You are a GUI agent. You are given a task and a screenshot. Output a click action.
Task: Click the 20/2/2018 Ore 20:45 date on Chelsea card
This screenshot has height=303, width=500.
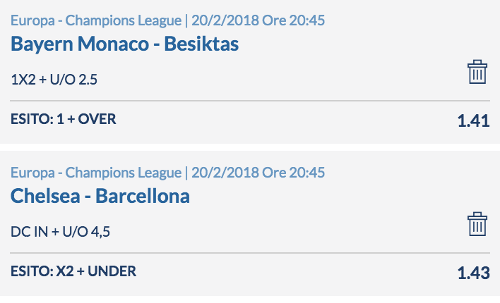(x=258, y=173)
